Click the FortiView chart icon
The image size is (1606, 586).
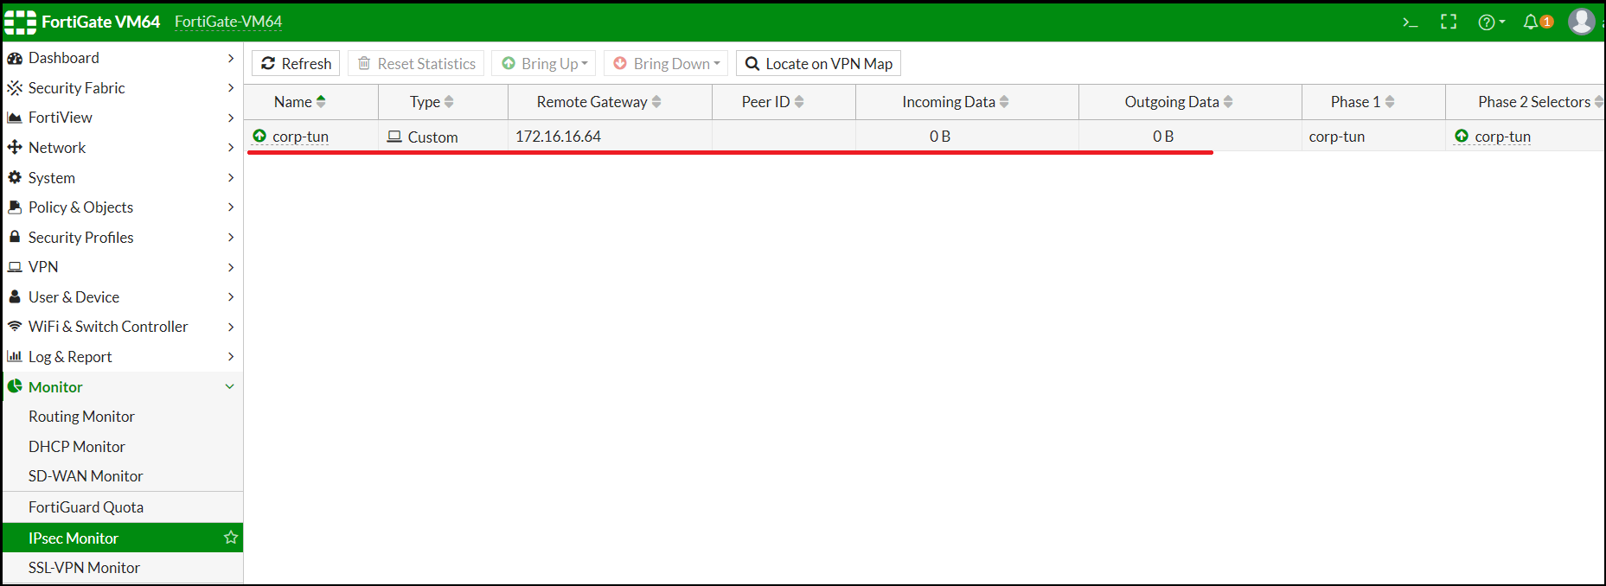[15, 118]
